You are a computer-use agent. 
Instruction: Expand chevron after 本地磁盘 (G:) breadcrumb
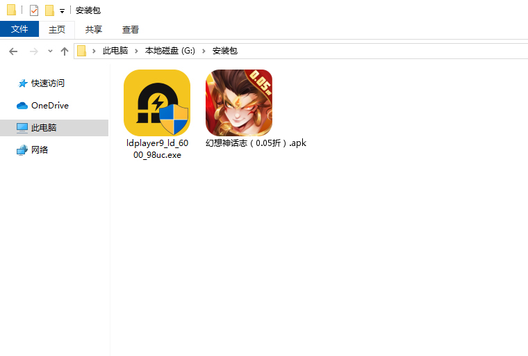coord(204,51)
